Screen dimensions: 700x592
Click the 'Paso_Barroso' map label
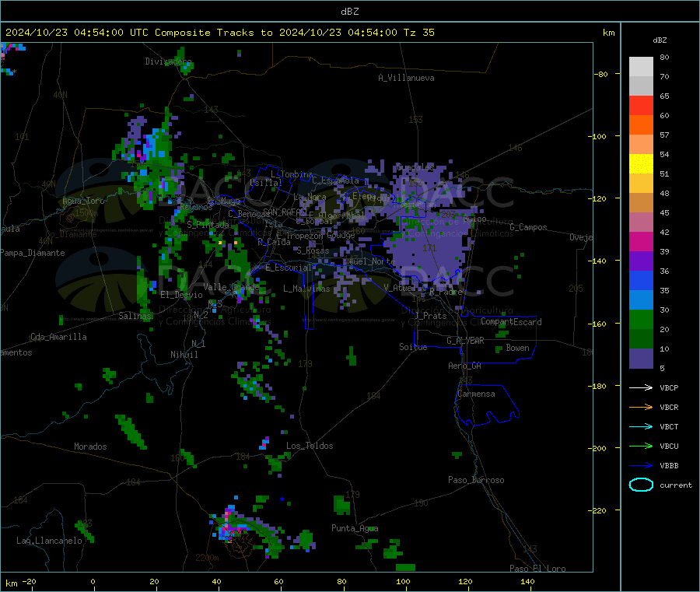(476, 480)
